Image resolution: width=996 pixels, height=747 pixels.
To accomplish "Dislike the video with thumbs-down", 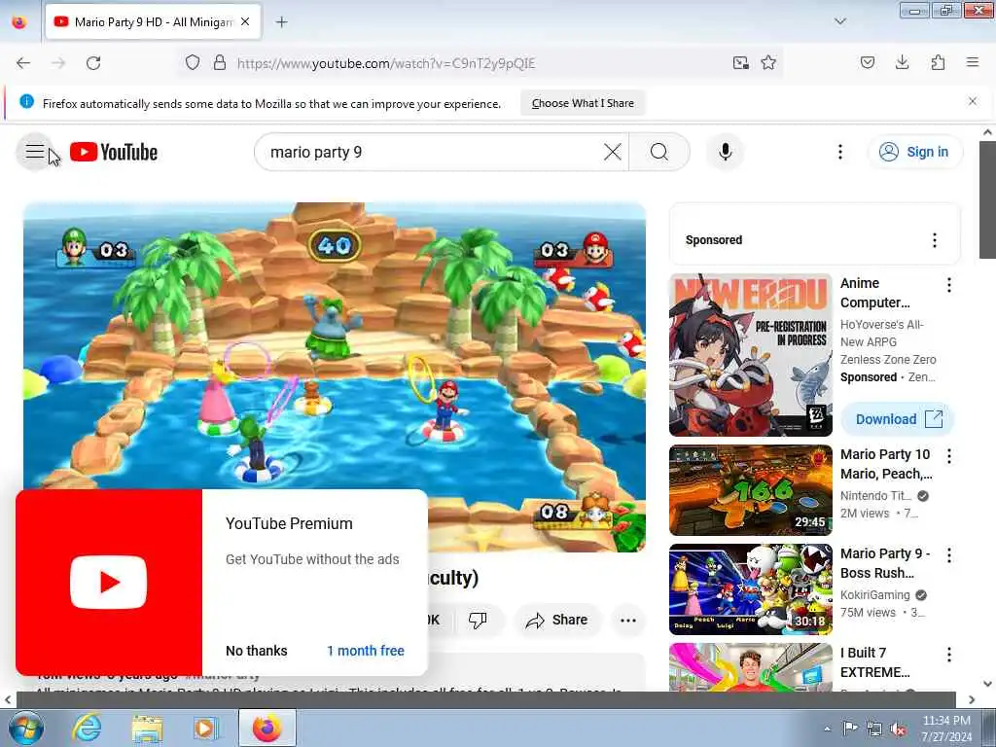I will 478,620.
